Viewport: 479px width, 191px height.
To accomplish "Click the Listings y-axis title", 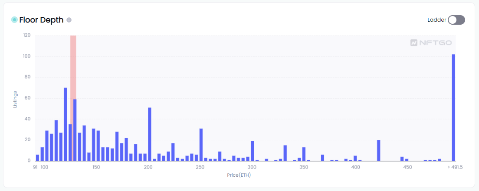I will [16, 99].
